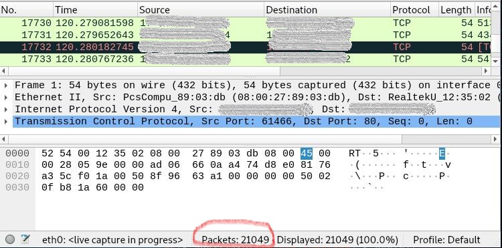Viewport: 502px width, 248px height.
Task: Expand the Ethernet II details row
Action: point(6,97)
